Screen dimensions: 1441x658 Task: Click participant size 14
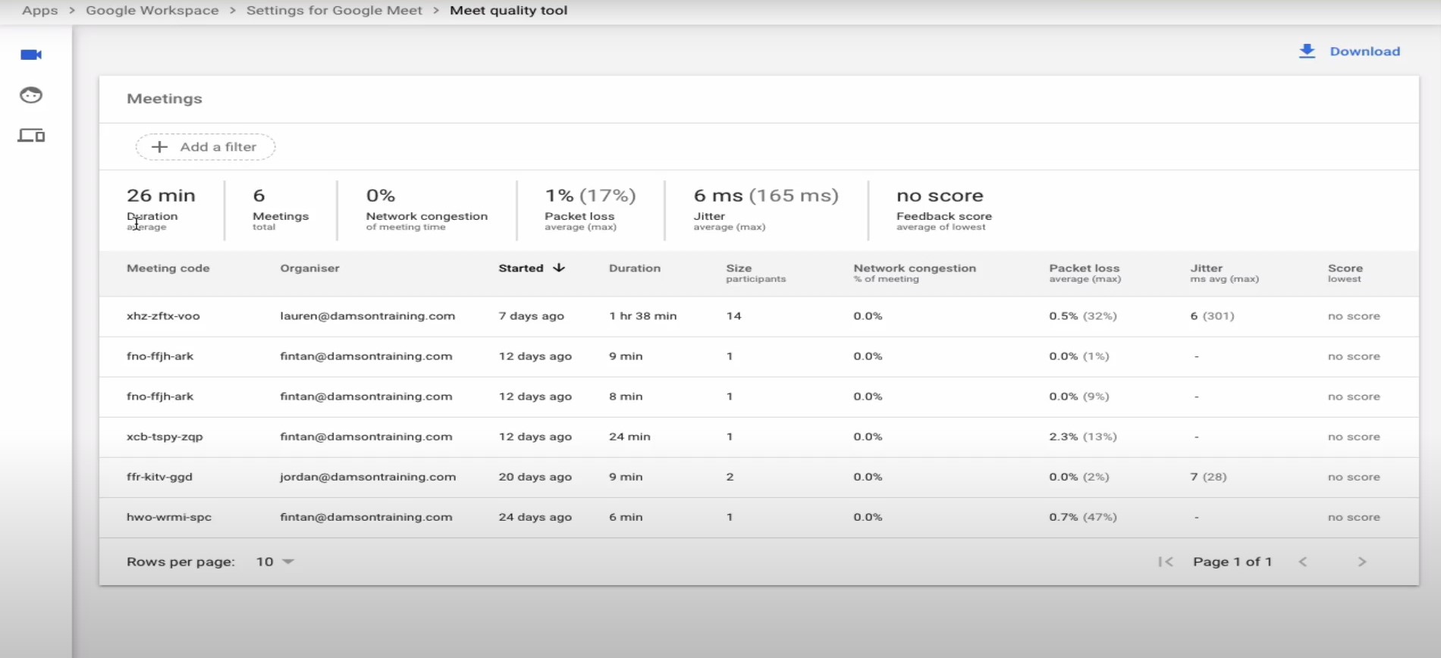(733, 316)
